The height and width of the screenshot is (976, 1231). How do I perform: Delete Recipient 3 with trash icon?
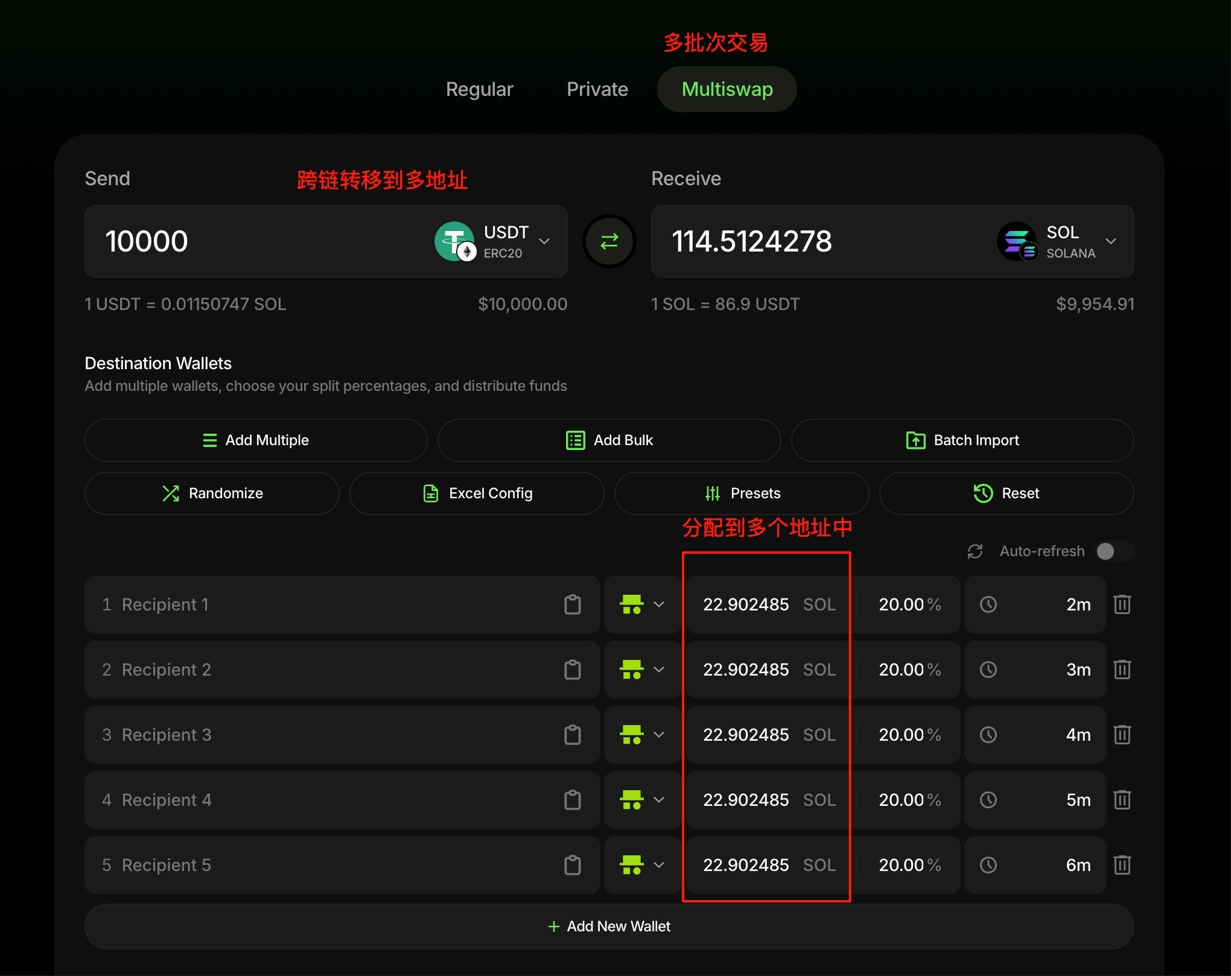[1122, 735]
